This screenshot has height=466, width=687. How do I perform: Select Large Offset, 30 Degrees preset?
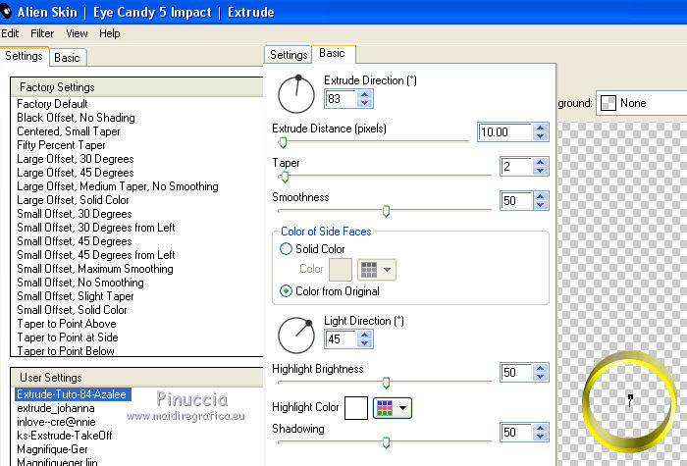click(x=76, y=159)
